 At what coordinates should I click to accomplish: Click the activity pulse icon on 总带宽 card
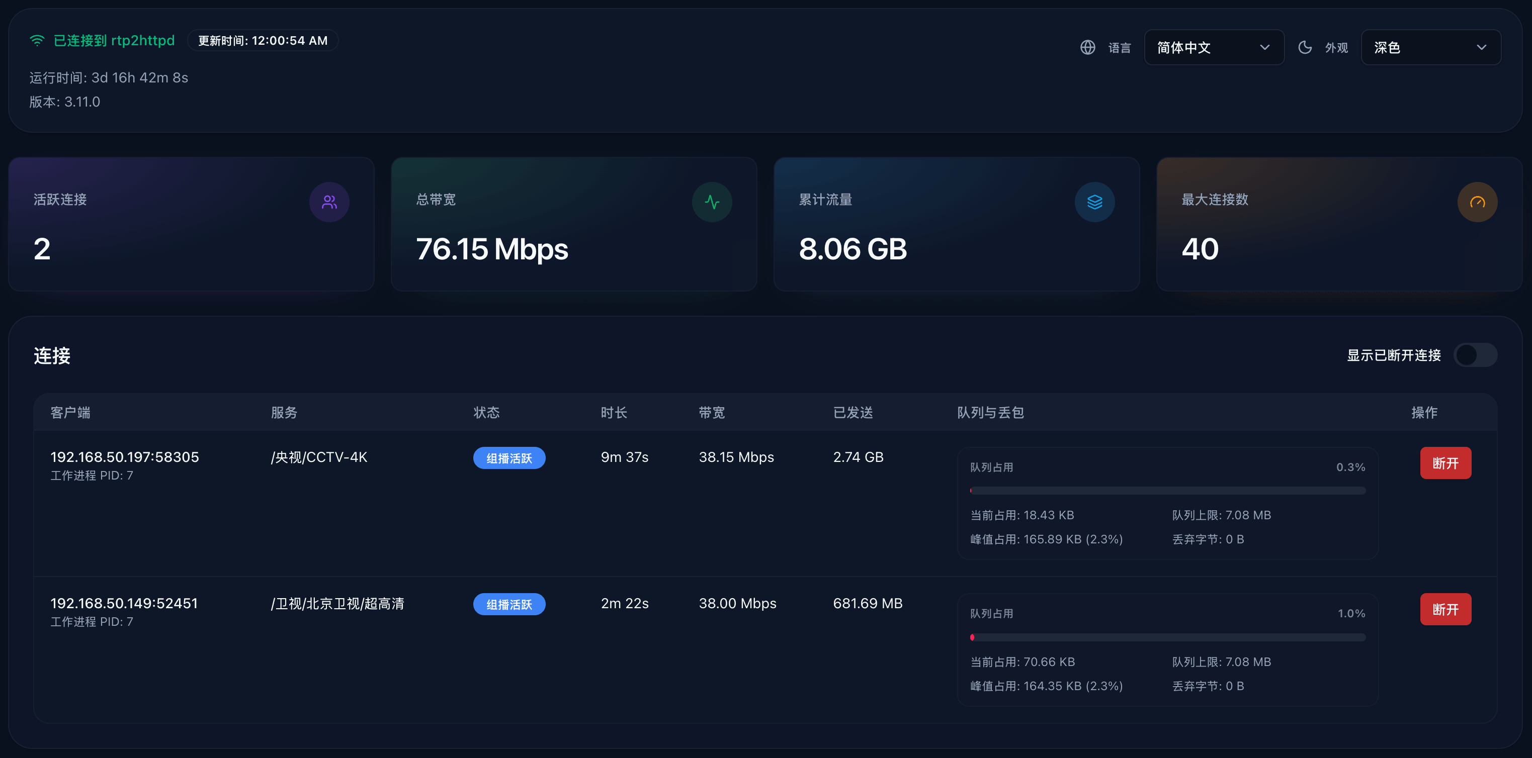tap(712, 202)
